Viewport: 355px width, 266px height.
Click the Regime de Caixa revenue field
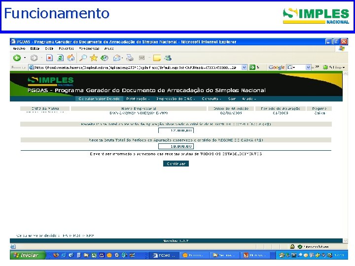coord(176,146)
